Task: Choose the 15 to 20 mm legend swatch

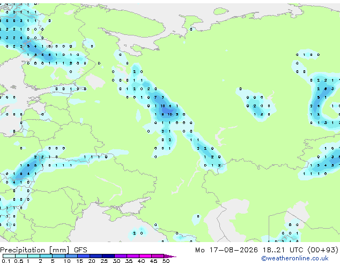Action: click(x=83, y=256)
